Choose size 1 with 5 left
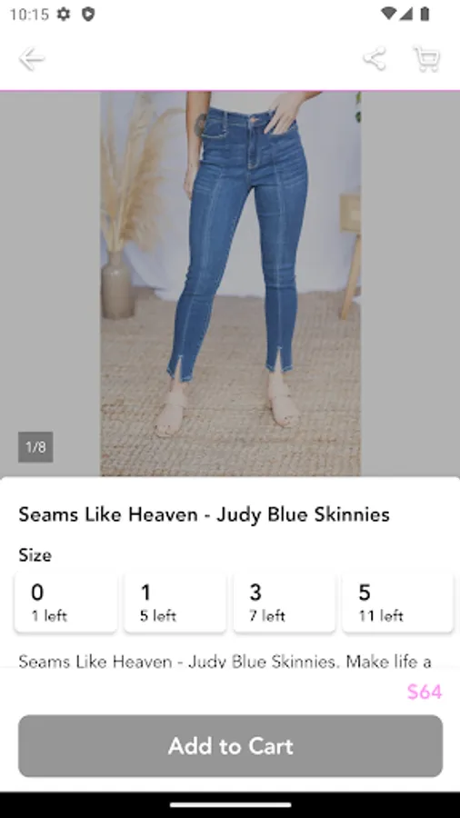 click(175, 602)
